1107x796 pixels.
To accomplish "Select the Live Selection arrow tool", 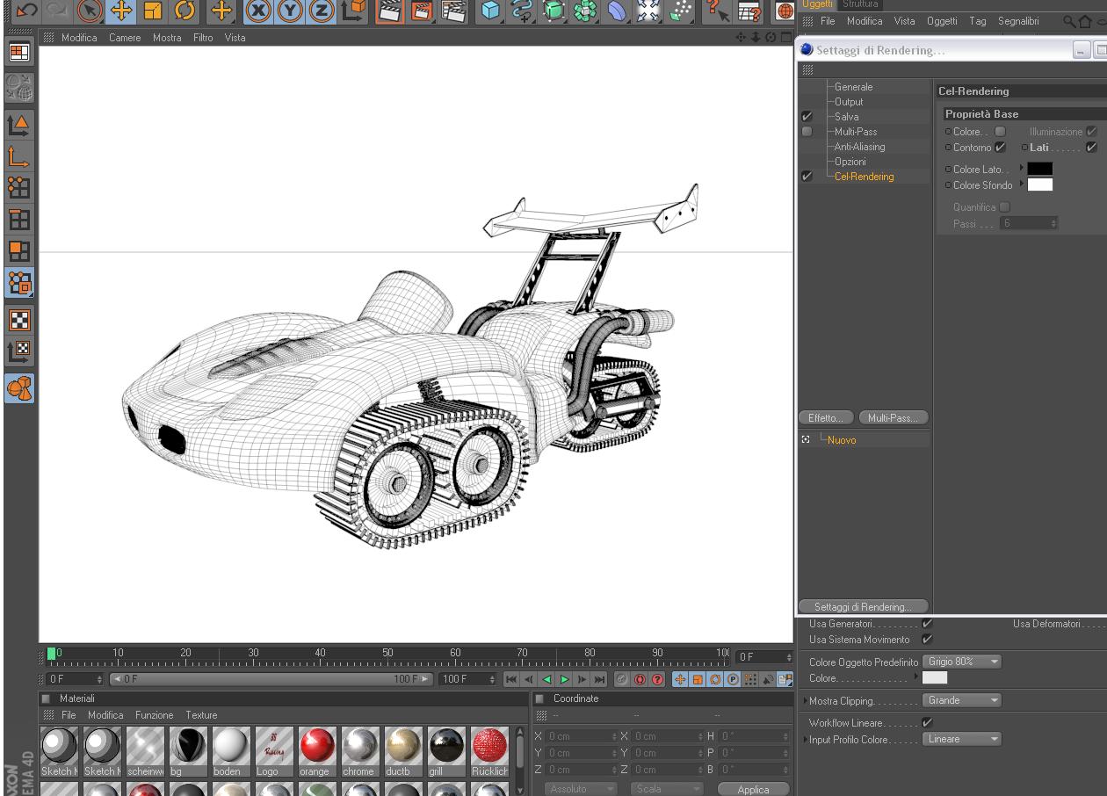I will coord(88,11).
